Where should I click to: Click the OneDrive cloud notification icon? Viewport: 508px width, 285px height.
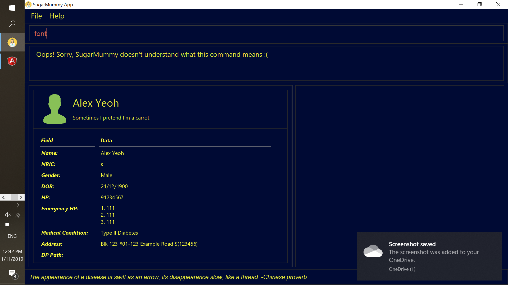[373, 251]
